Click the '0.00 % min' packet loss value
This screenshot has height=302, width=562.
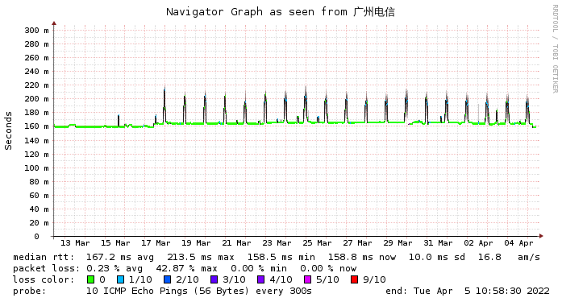pos(259,268)
